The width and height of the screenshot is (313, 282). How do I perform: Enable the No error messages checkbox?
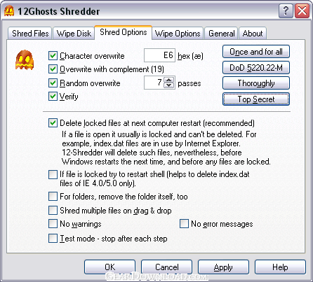pyautogui.click(x=184, y=224)
